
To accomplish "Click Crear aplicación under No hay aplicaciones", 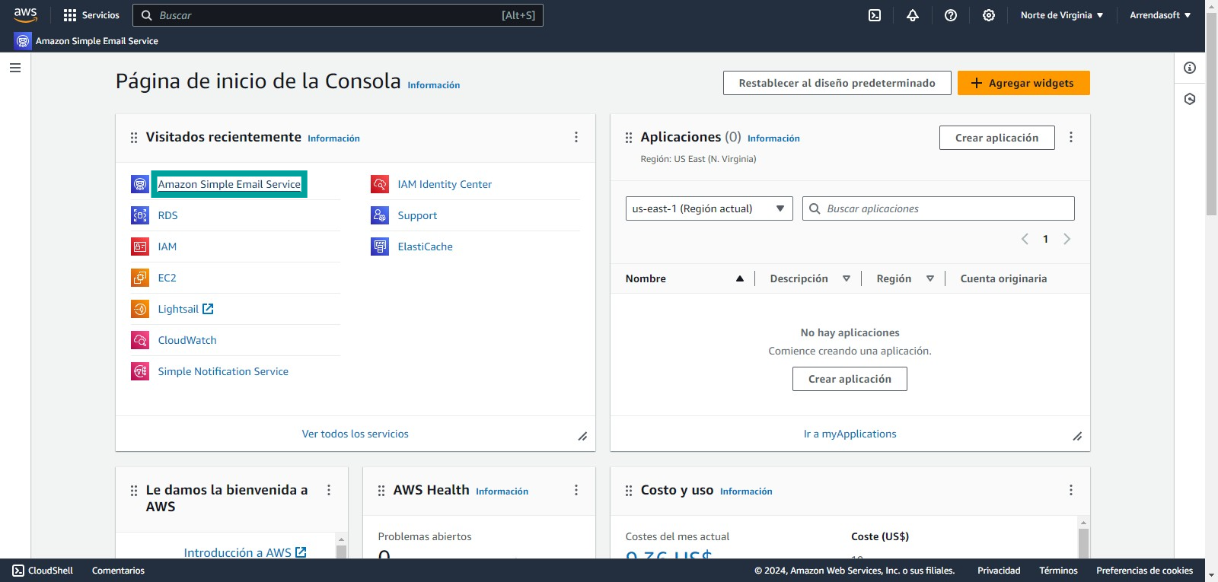I will click(850, 379).
